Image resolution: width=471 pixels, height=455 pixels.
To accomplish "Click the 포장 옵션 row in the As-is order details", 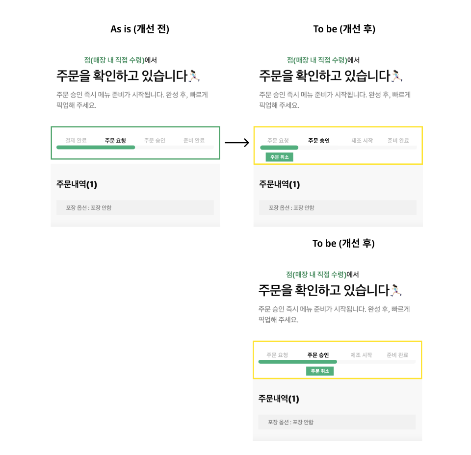I will 88,207.
